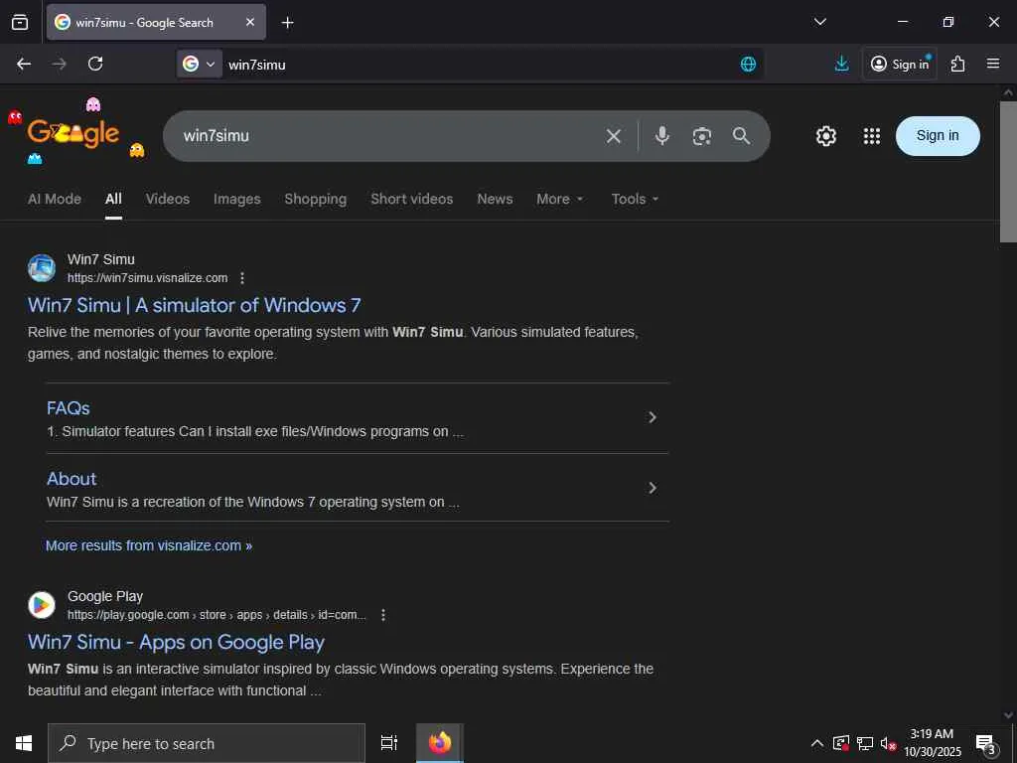Open the Firefox View icon

[x=20, y=22]
